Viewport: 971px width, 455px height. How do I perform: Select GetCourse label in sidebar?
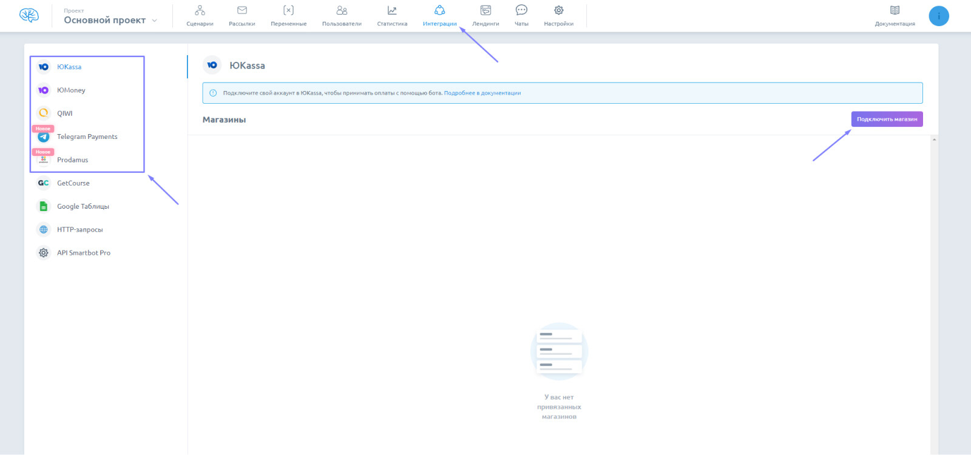[x=73, y=183]
